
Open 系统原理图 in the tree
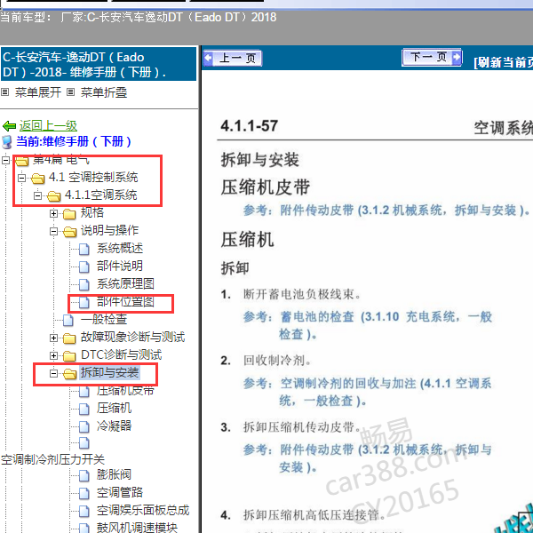pos(125,284)
